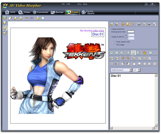Open the View menu
This screenshot has height=134, width=161.
(79, 4)
